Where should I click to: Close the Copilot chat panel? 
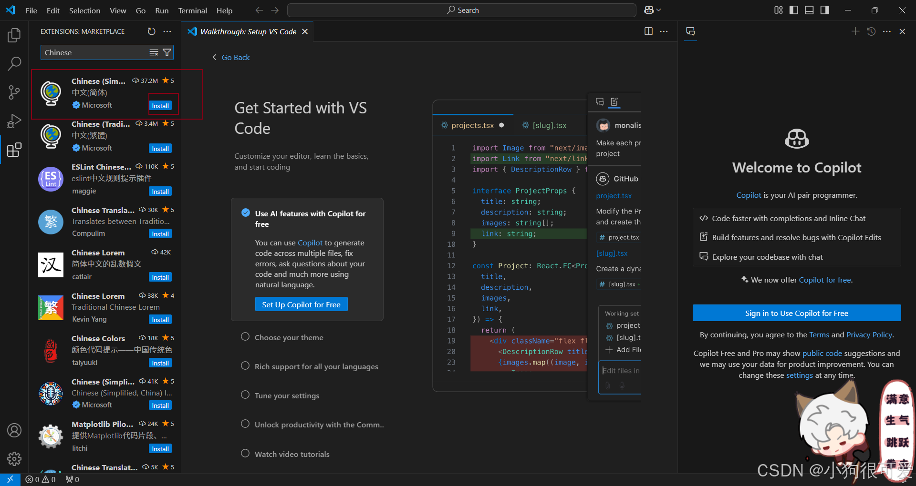pos(902,31)
